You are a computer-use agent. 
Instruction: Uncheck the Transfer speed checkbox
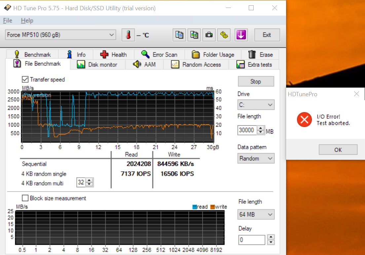(x=25, y=79)
